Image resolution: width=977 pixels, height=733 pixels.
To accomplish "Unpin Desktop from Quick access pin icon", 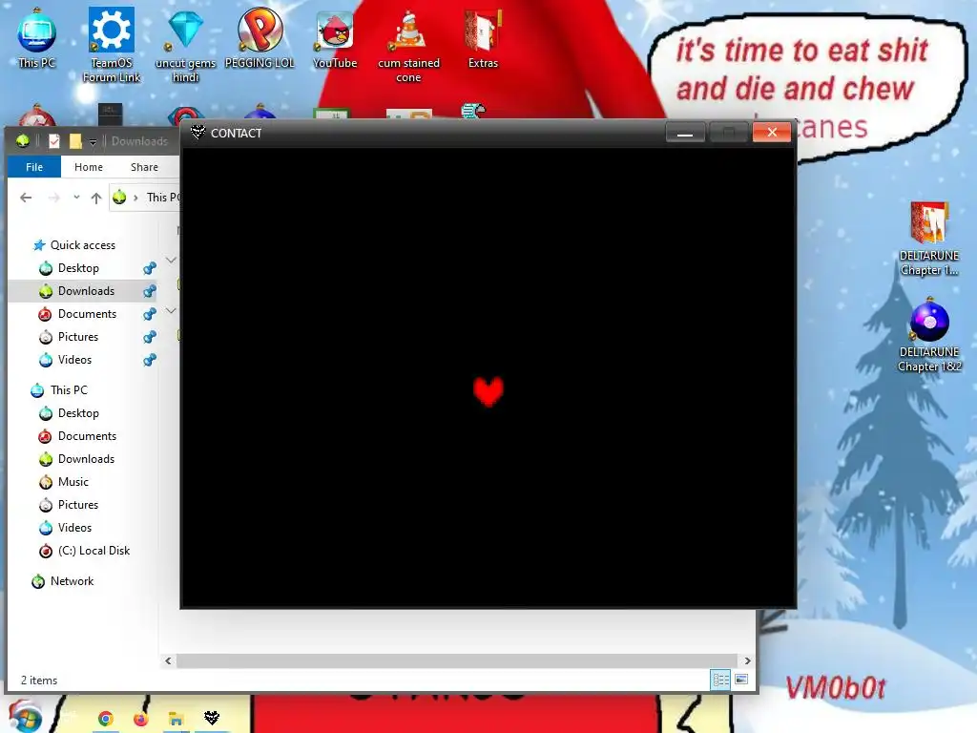I will [150, 268].
